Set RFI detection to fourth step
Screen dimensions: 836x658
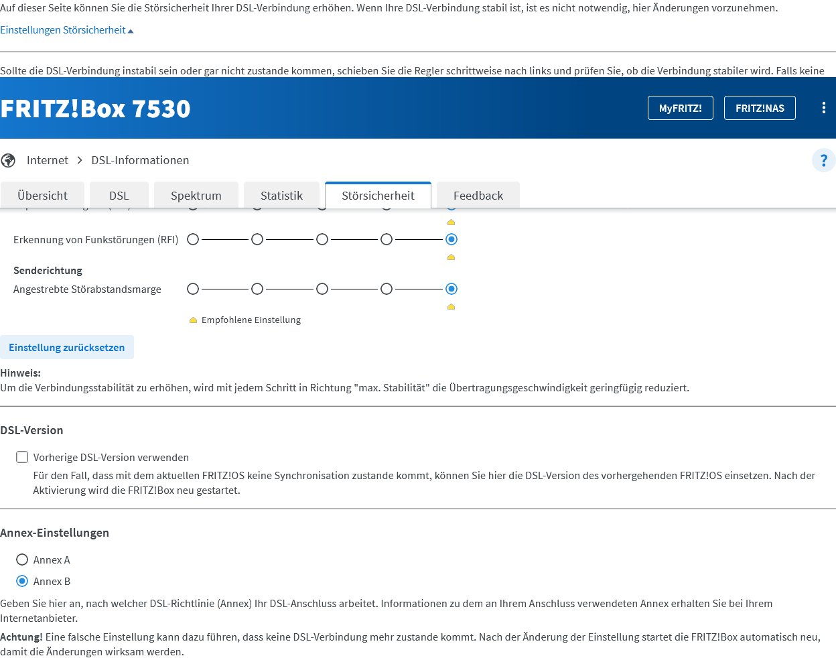pyautogui.click(x=387, y=239)
